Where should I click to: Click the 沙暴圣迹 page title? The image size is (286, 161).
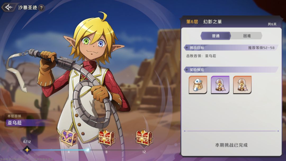(28, 7)
